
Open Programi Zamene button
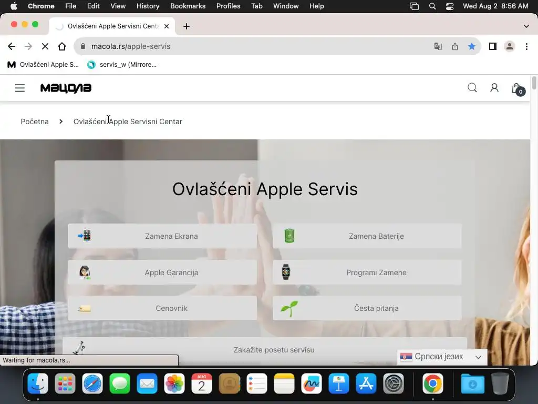(367, 272)
